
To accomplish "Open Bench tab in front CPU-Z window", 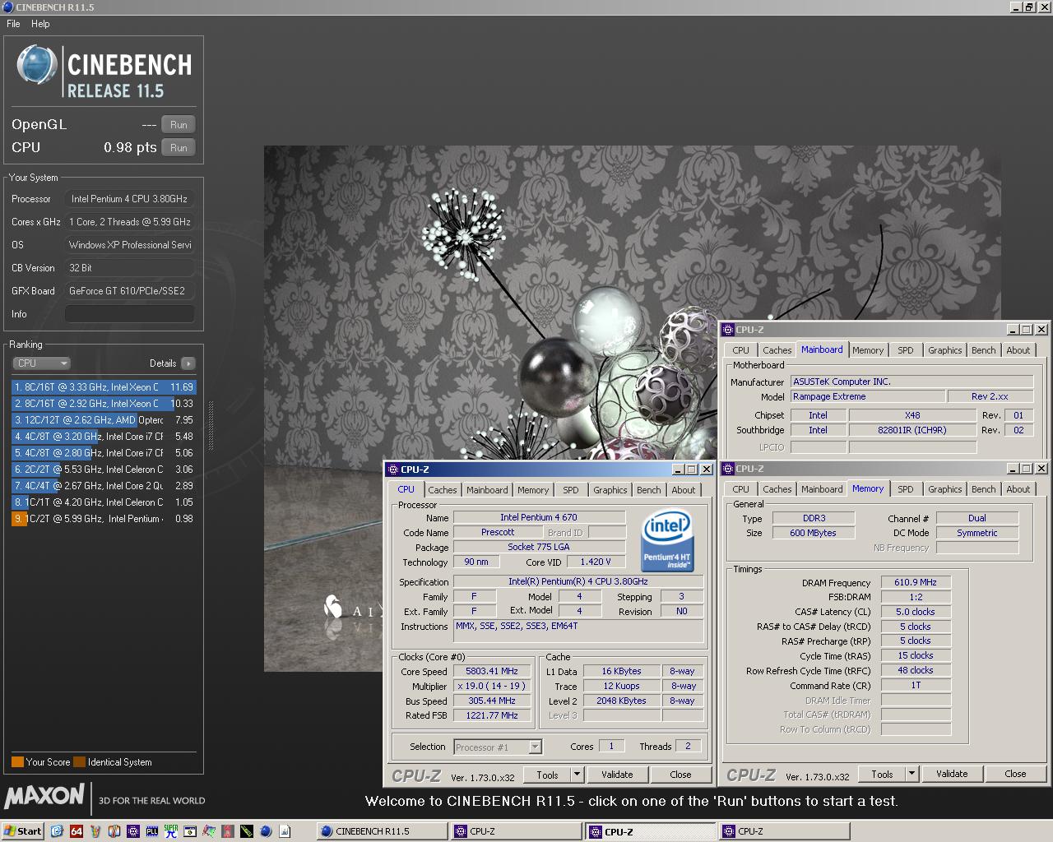I will click(x=649, y=490).
